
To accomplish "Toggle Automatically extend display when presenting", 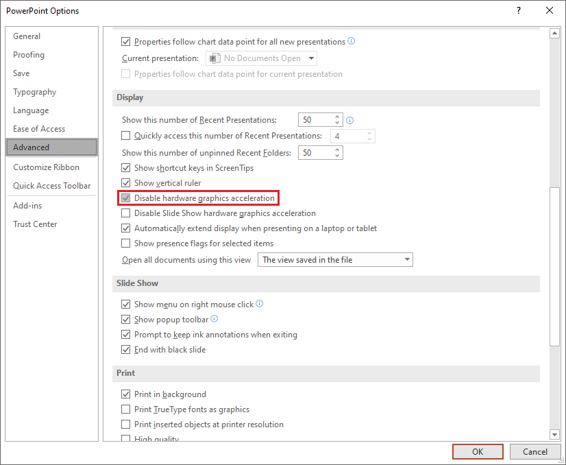I will [125, 228].
